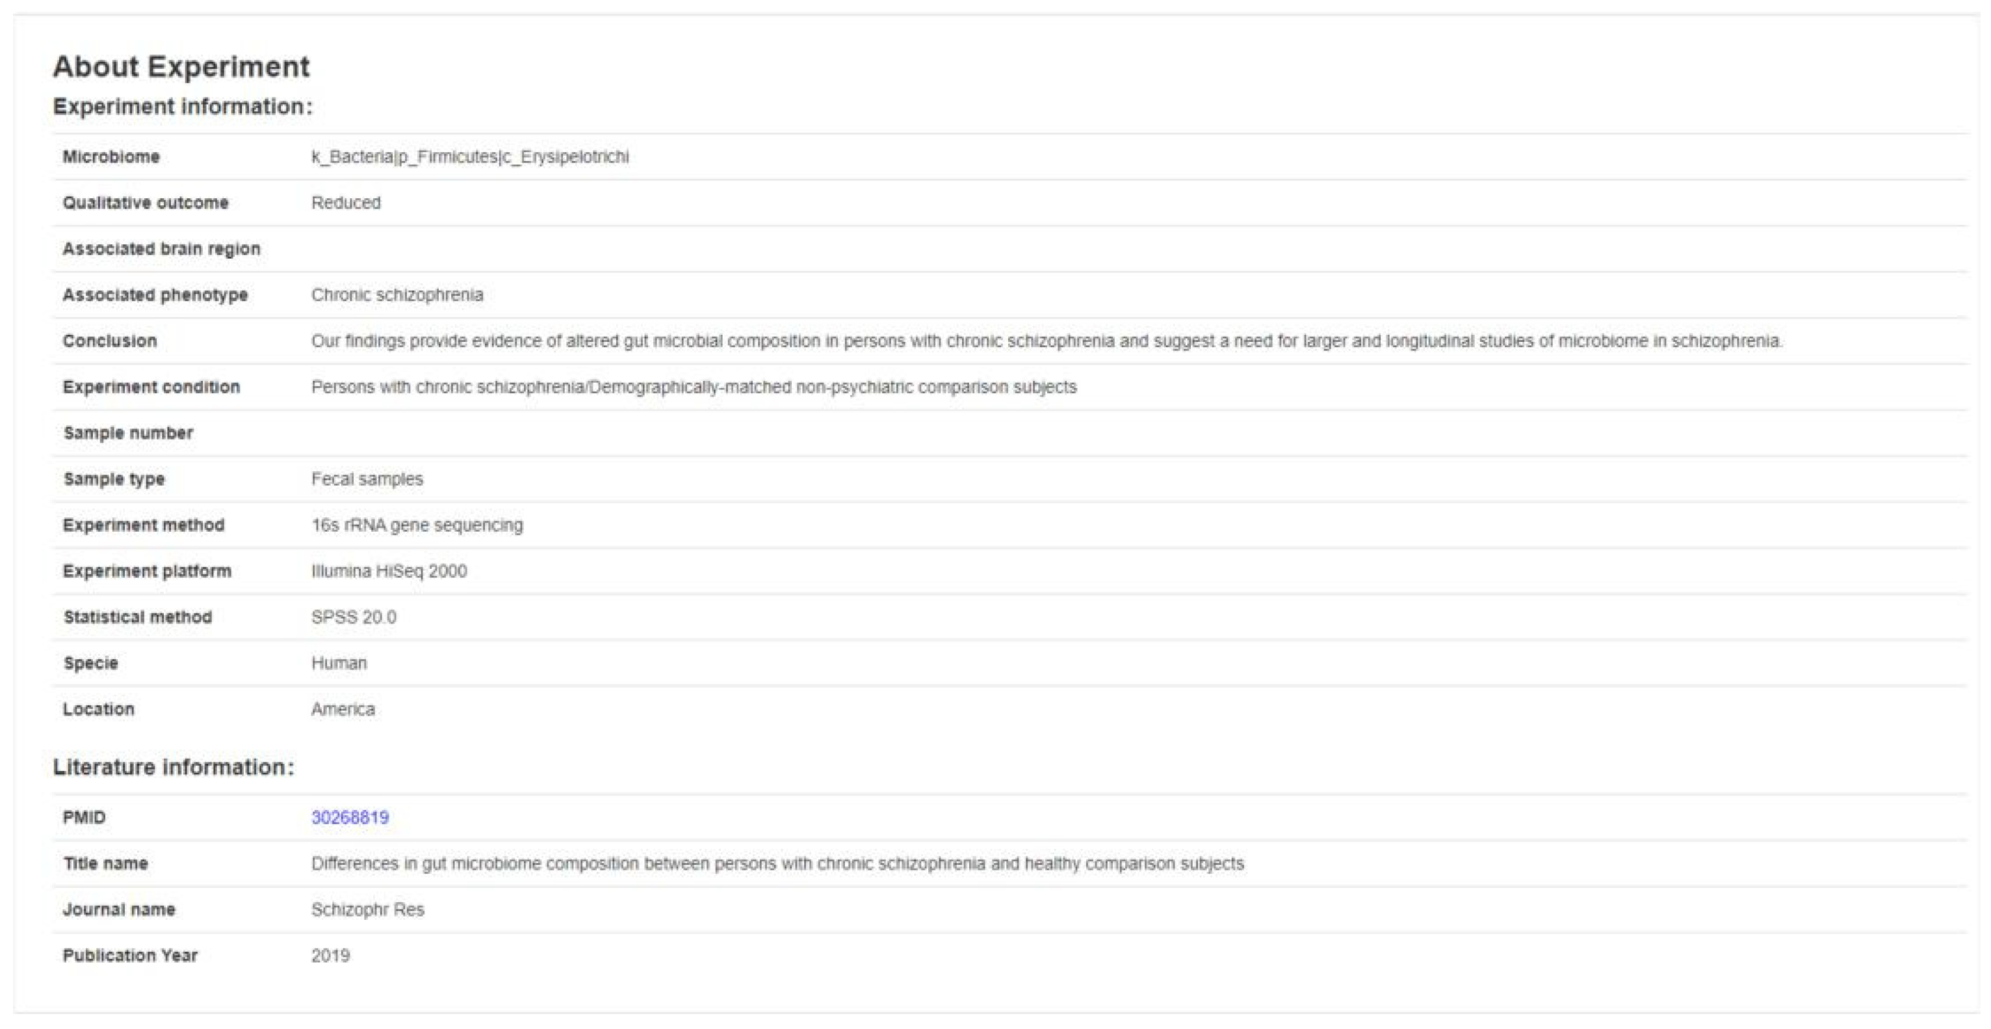Click the Experiment information heading
The width and height of the screenshot is (1991, 1029).
click(x=183, y=106)
